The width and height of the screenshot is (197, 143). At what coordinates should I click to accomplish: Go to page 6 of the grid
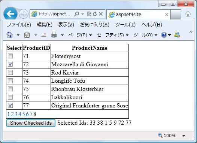tap(27, 114)
